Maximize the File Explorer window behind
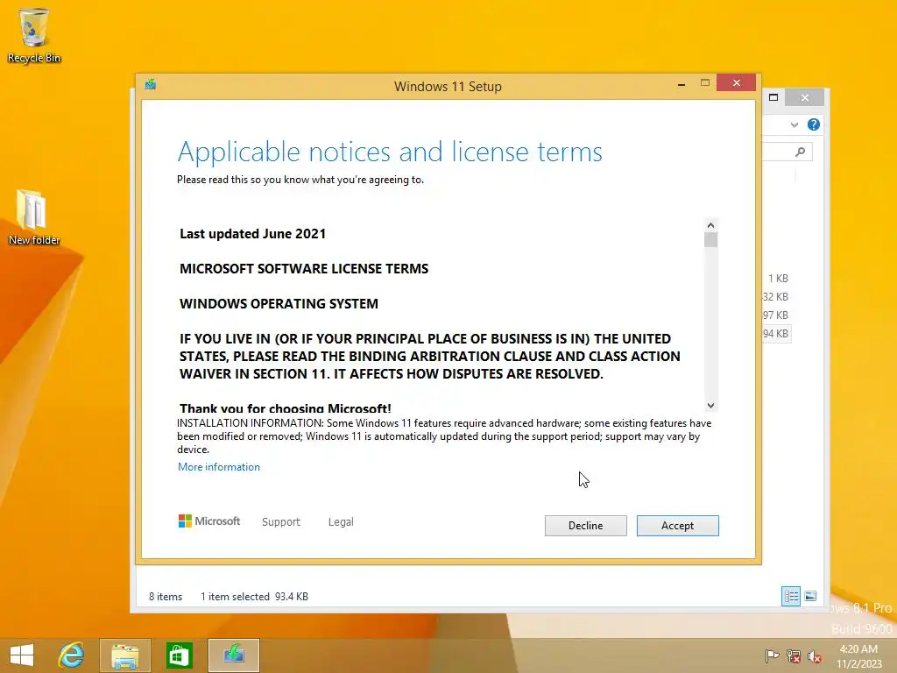This screenshot has width=897, height=673. (x=773, y=97)
